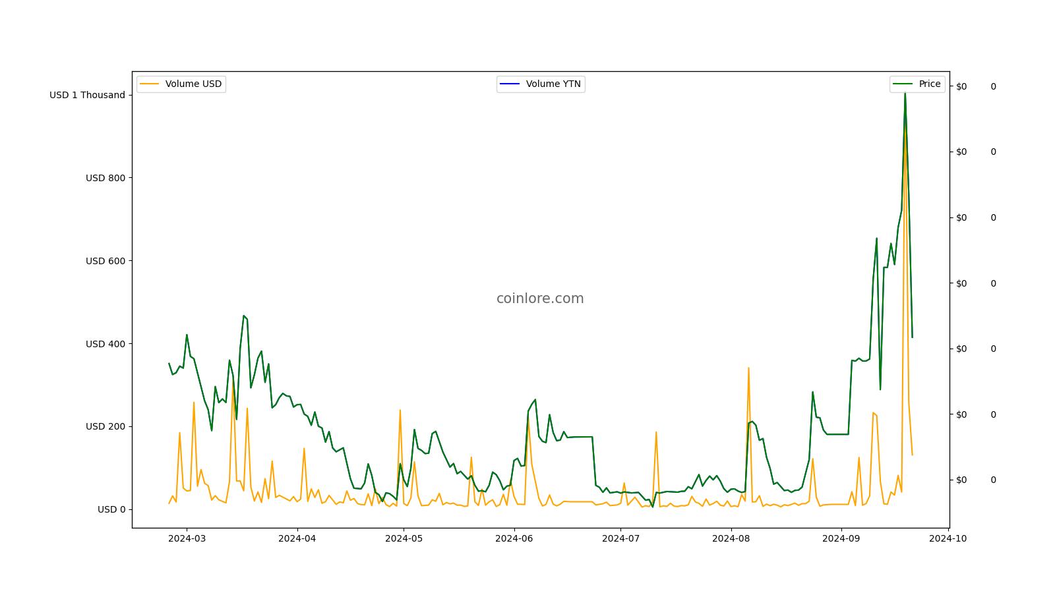Click the 2024-10 date tick label
1055x593 pixels.
948,538
